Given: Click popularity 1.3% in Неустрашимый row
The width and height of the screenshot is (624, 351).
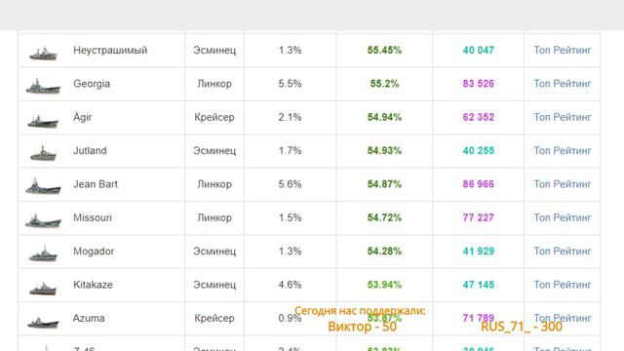Looking at the screenshot, I should point(290,50).
